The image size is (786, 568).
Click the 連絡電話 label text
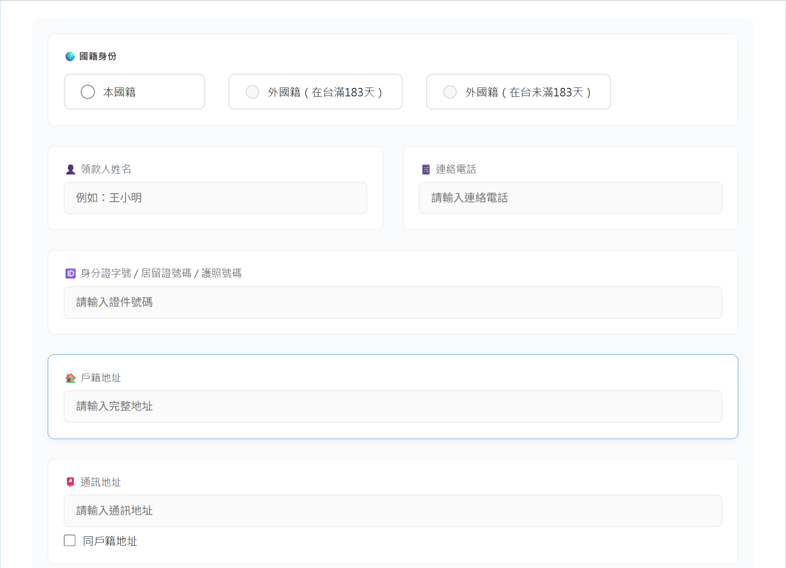pyautogui.click(x=455, y=169)
